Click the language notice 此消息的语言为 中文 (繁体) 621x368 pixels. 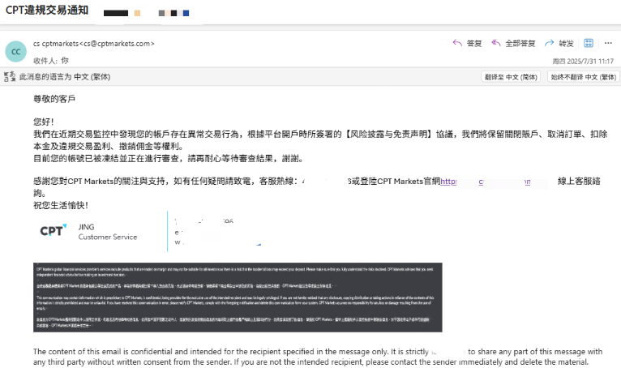[x=65, y=77]
